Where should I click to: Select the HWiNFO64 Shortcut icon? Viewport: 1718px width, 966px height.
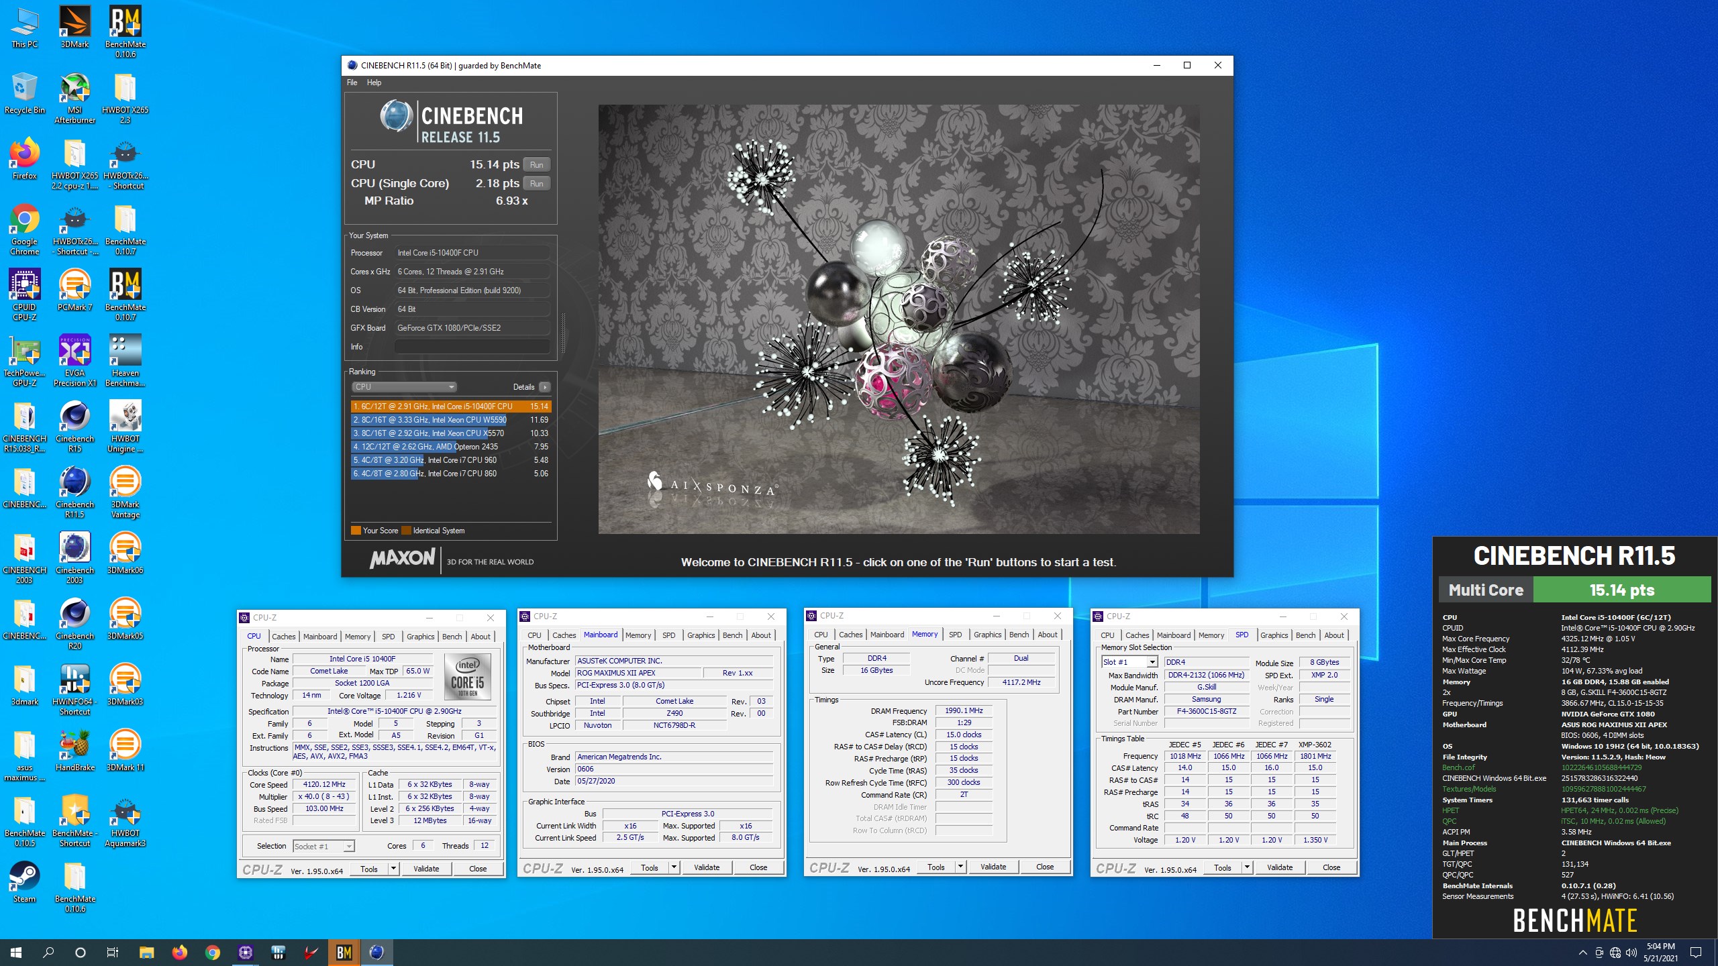click(74, 690)
